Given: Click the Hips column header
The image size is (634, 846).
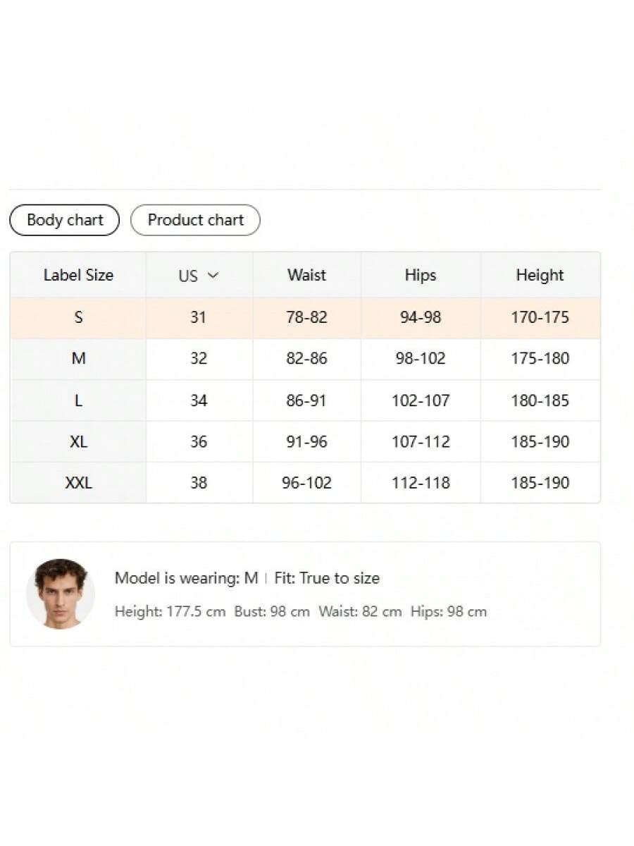Looking at the screenshot, I should click(421, 275).
